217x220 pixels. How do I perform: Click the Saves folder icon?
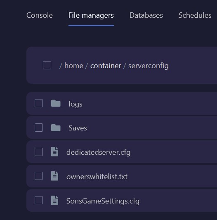click(x=56, y=128)
